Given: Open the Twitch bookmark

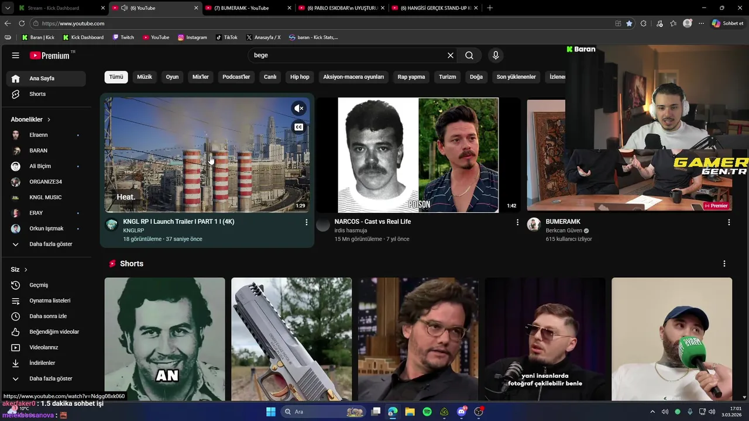Looking at the screenshot, I should pos(123,37).
